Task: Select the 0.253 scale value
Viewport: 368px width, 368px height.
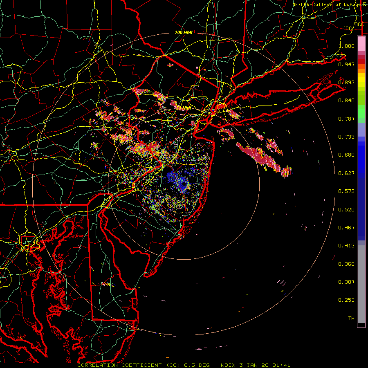Action: (346, 300)
